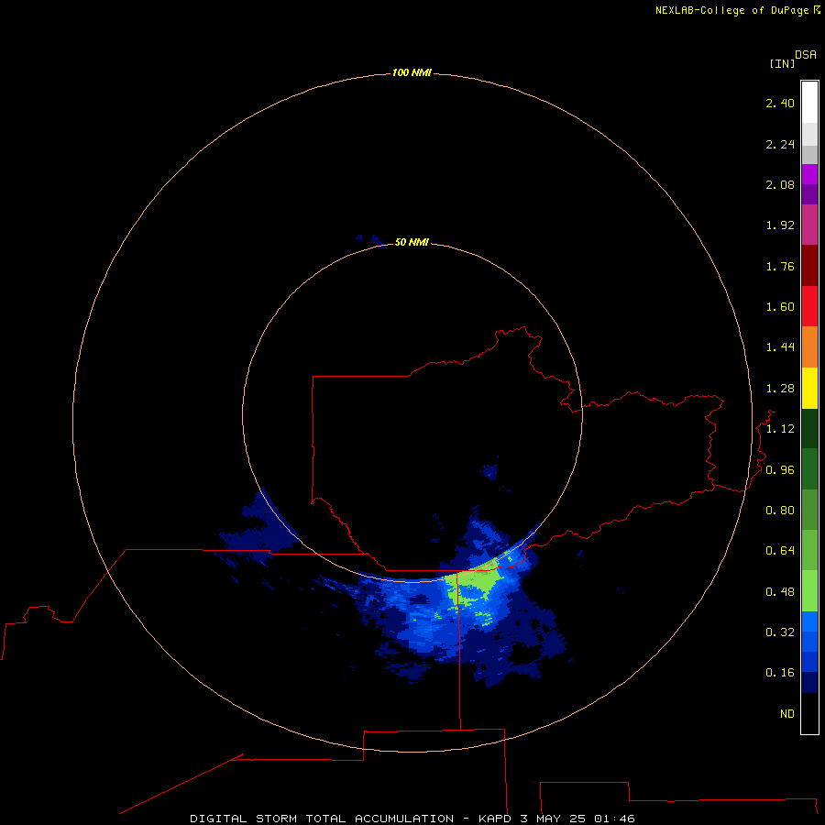The width and height of the screenshot is (825, 825).
Task: Click the 1.28 legend value
Action: point(780,389)
